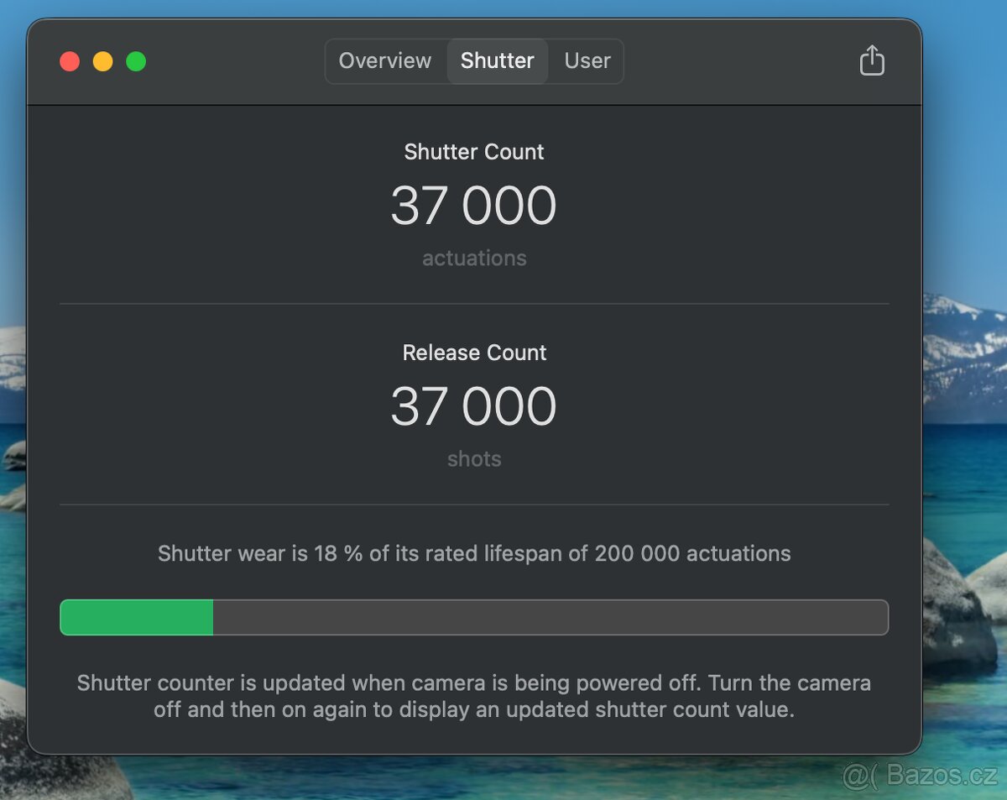Select the Shutter tab
This screenshot has width=1007, height=800.
(x=497, y=61)
